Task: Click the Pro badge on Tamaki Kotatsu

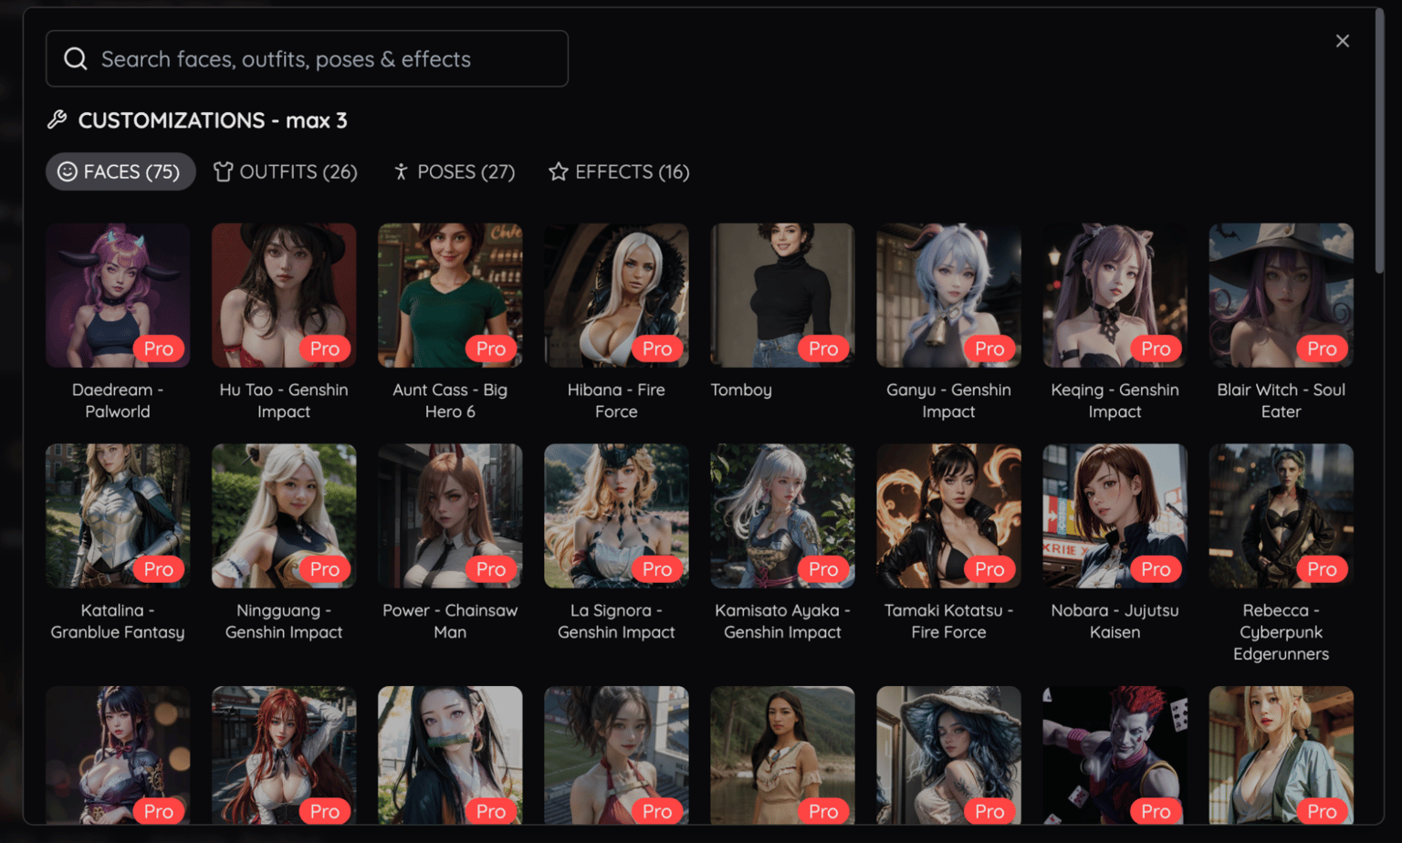Action: tap(989, 569)
